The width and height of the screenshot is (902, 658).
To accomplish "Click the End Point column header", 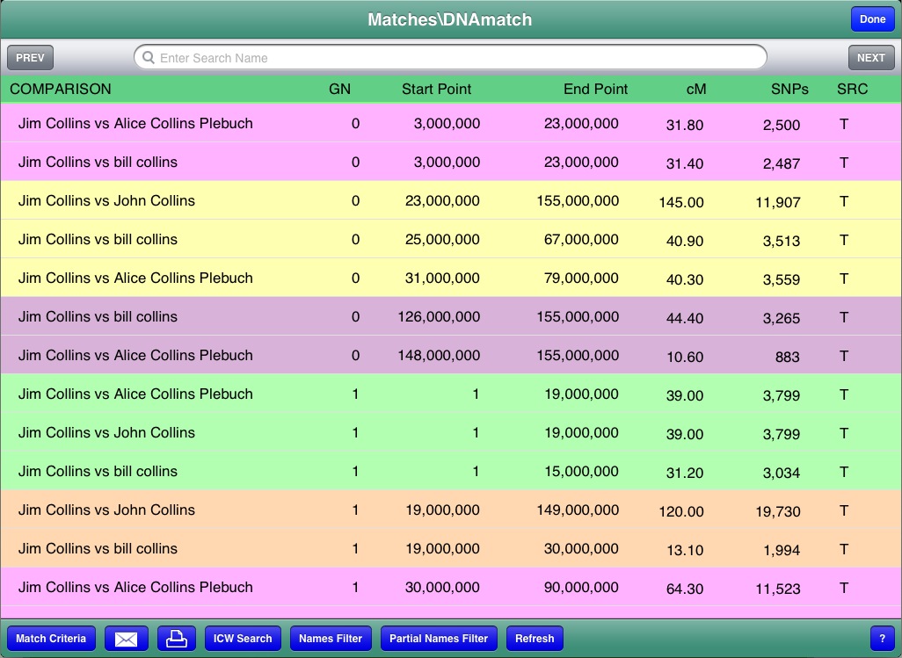I will click(x=595, y=89).
